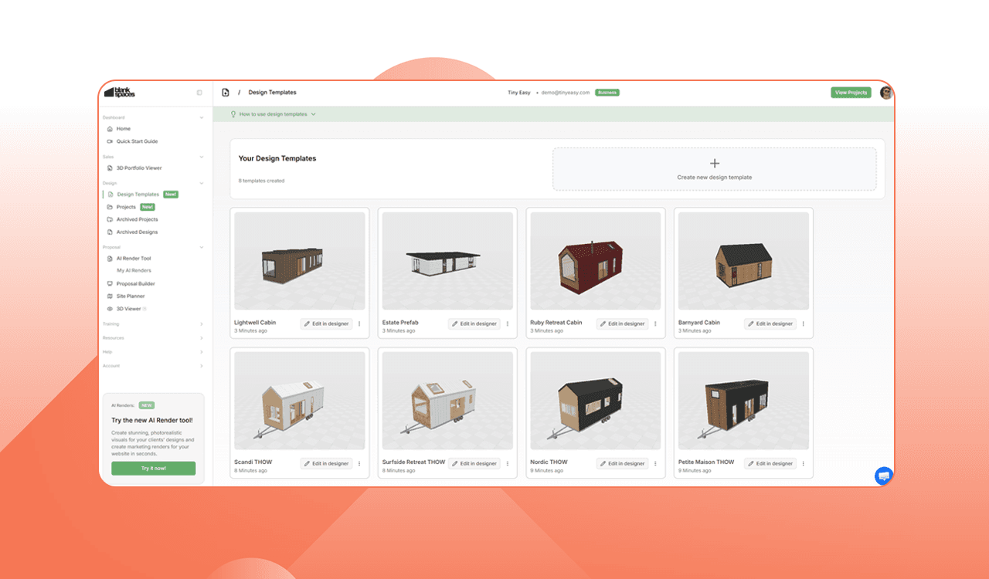
Task: Click the demo@tinyeasy.com email text
Action: pyautogui.click(x=566, y=93)
